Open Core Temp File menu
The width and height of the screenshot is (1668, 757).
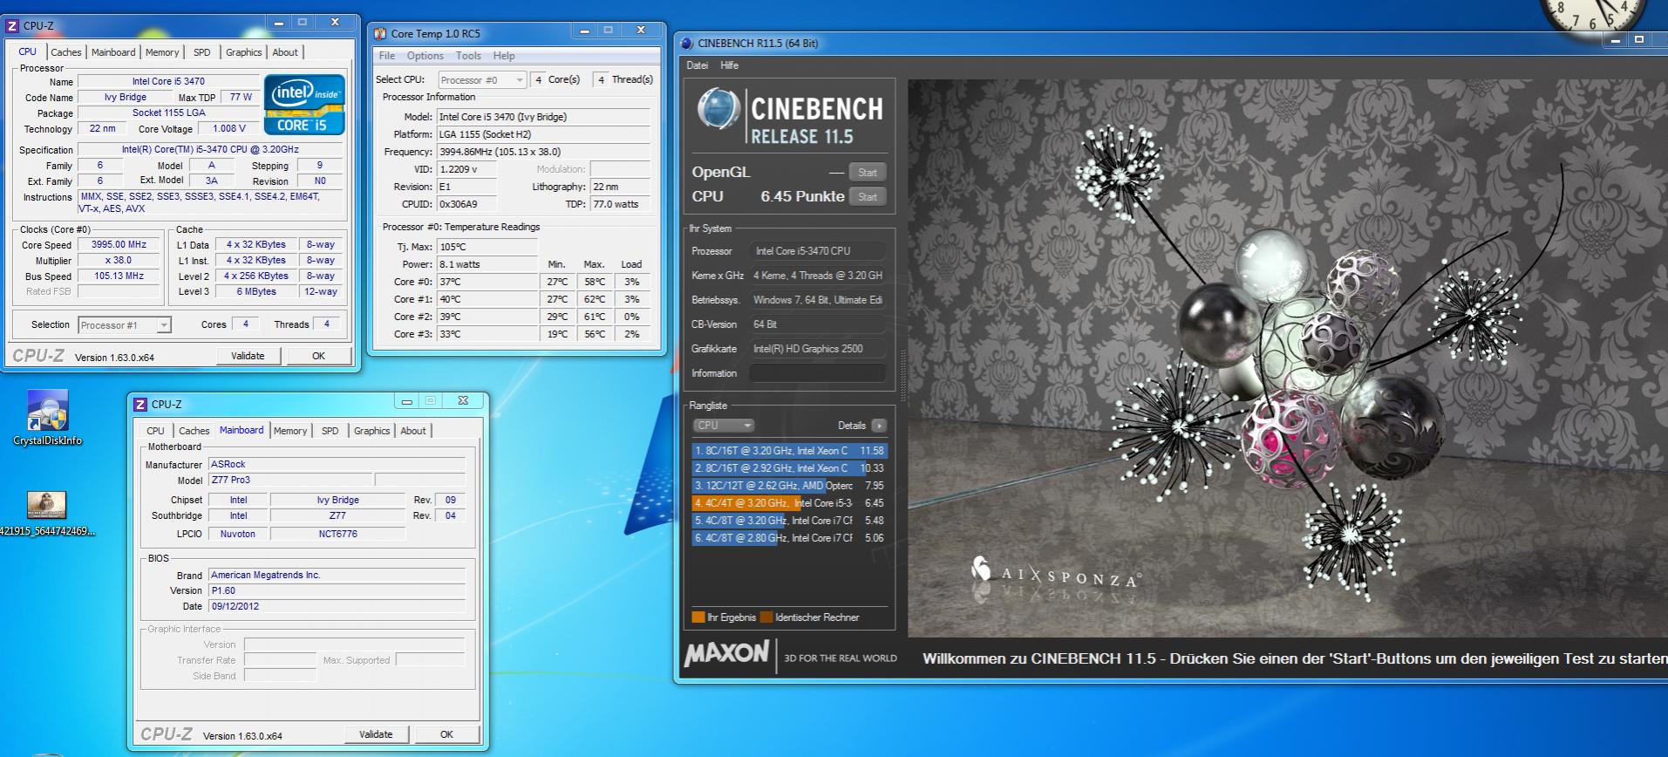pyautogui.click(x=387, y=56)
